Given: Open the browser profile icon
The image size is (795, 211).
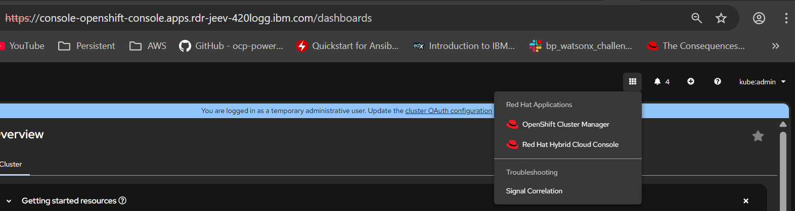Looking at the screenshot, I should pos(759,18).
